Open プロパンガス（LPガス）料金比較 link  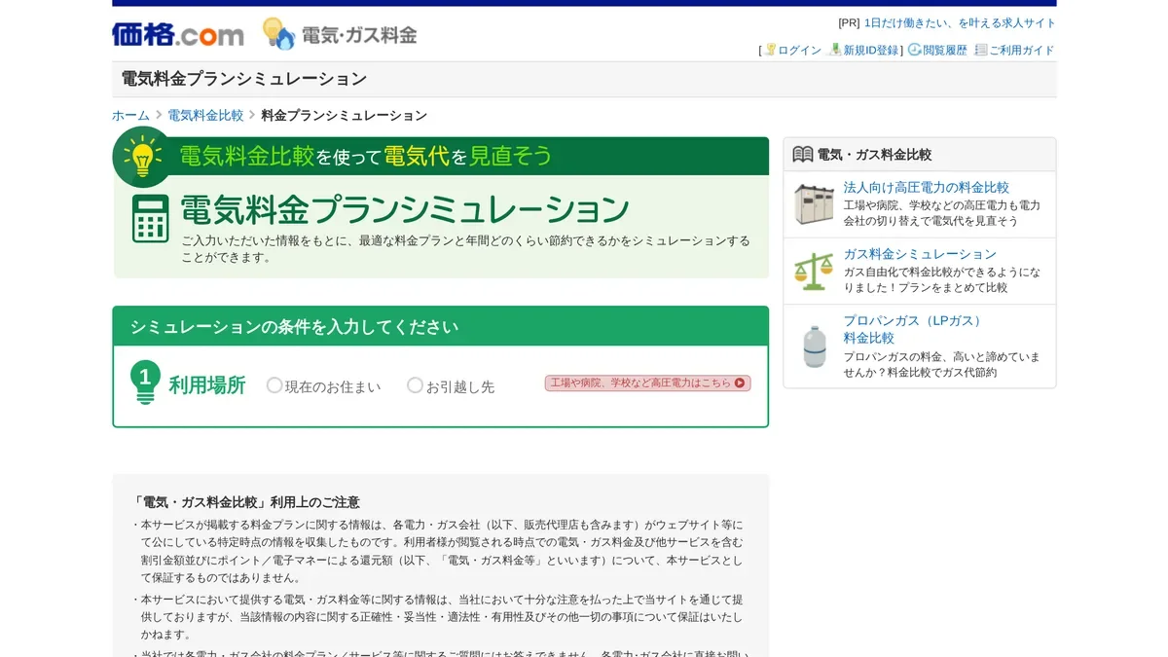coord(915,329)
